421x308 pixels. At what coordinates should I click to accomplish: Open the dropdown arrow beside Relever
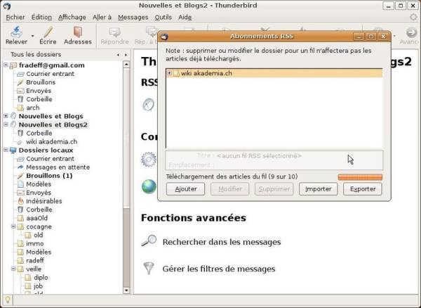(x=32, y=36)
